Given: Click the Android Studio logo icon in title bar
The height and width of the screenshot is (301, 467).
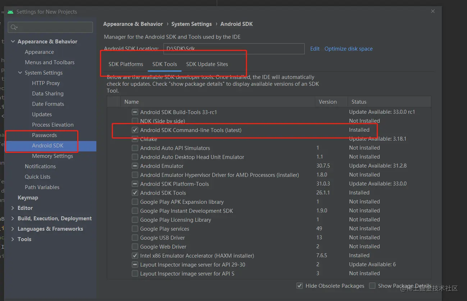Looking at the screenshot, I should click(10, 12).
